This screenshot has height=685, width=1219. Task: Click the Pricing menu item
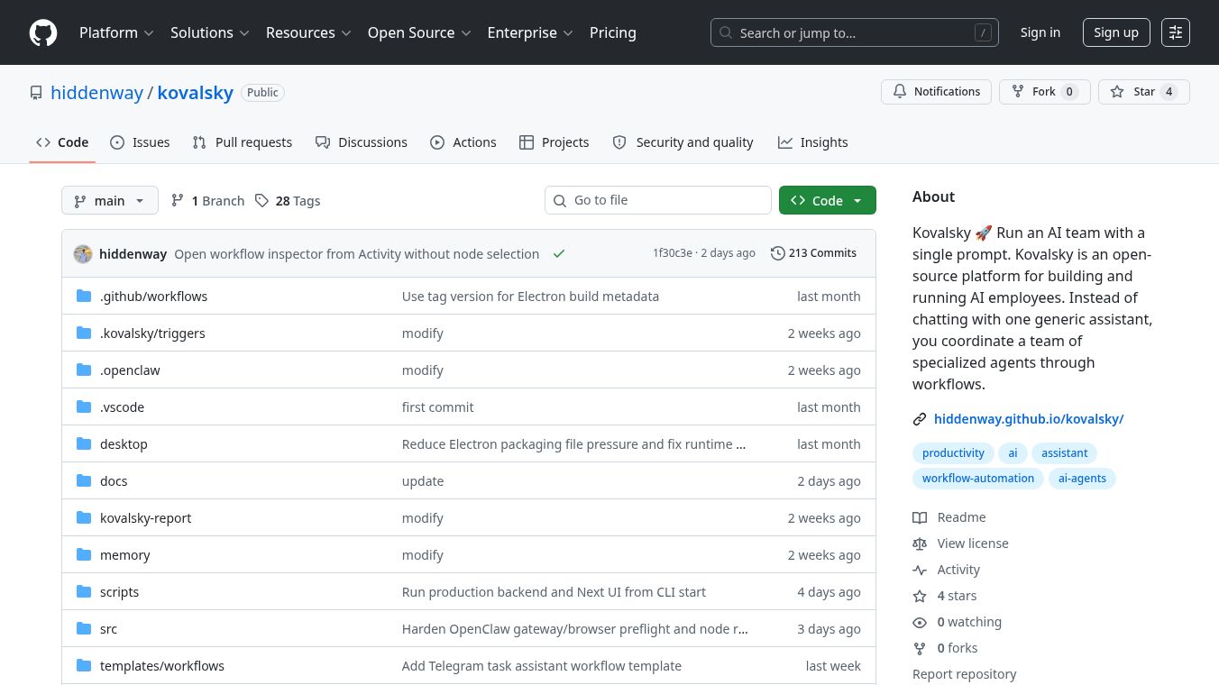tap(613, 32)
